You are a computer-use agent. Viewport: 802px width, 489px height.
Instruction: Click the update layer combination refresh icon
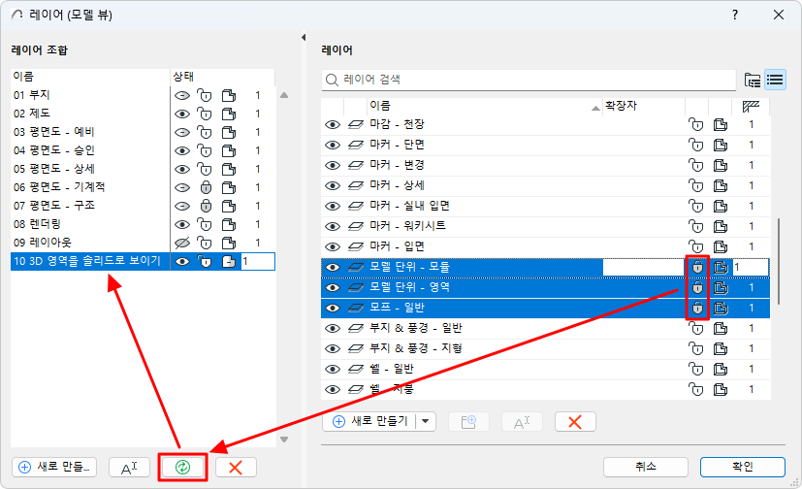[182, 467]
